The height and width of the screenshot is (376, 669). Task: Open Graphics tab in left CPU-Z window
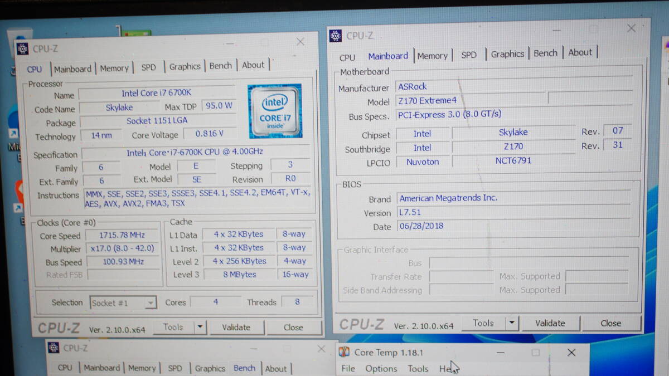[185, 66]
